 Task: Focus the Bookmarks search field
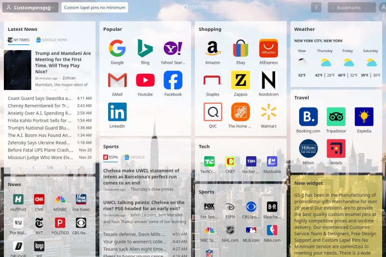(352, 8)
